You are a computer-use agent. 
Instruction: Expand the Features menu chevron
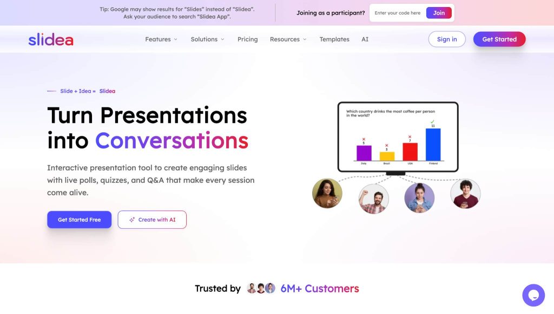176,39
